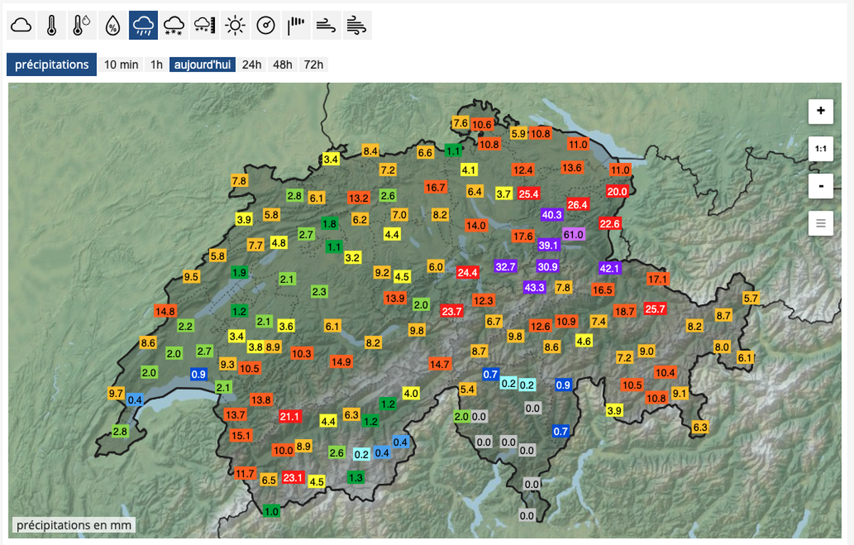Click the 15.1 station value
The height and width of the screenshot is (545, 854).
tap(241, 435)
